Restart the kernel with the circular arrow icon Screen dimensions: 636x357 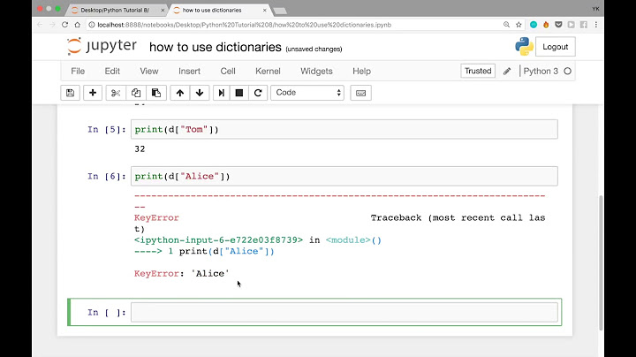click(258, 93)
